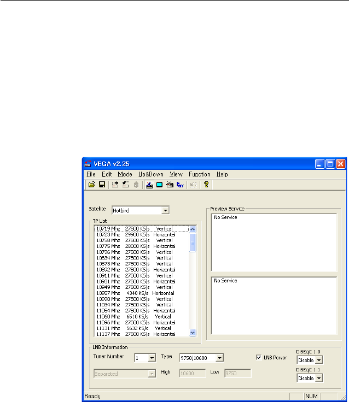The image size is (349, 402).
Task: Click the yellow question mark Help icon
Action: [206, 185]
